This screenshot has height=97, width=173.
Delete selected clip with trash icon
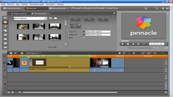tap(134, 53)
